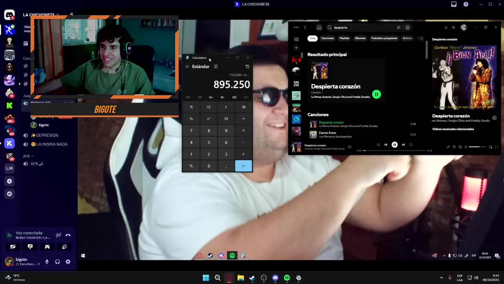Open bigote user avatar in bottom panel
The height and width of the screenshot is (284, 504).
(9, 261)
